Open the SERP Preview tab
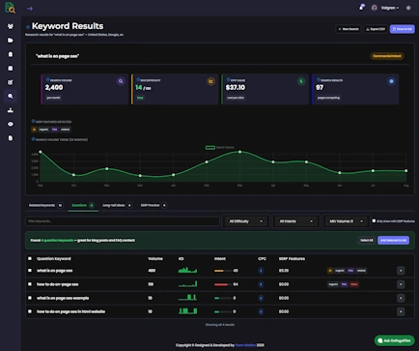This screenshot has height=351, width=419. click(x=154, y=205)
